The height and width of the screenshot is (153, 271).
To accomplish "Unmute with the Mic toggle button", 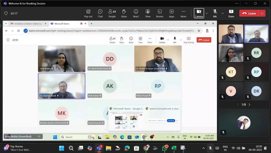I will coord(215,13).
